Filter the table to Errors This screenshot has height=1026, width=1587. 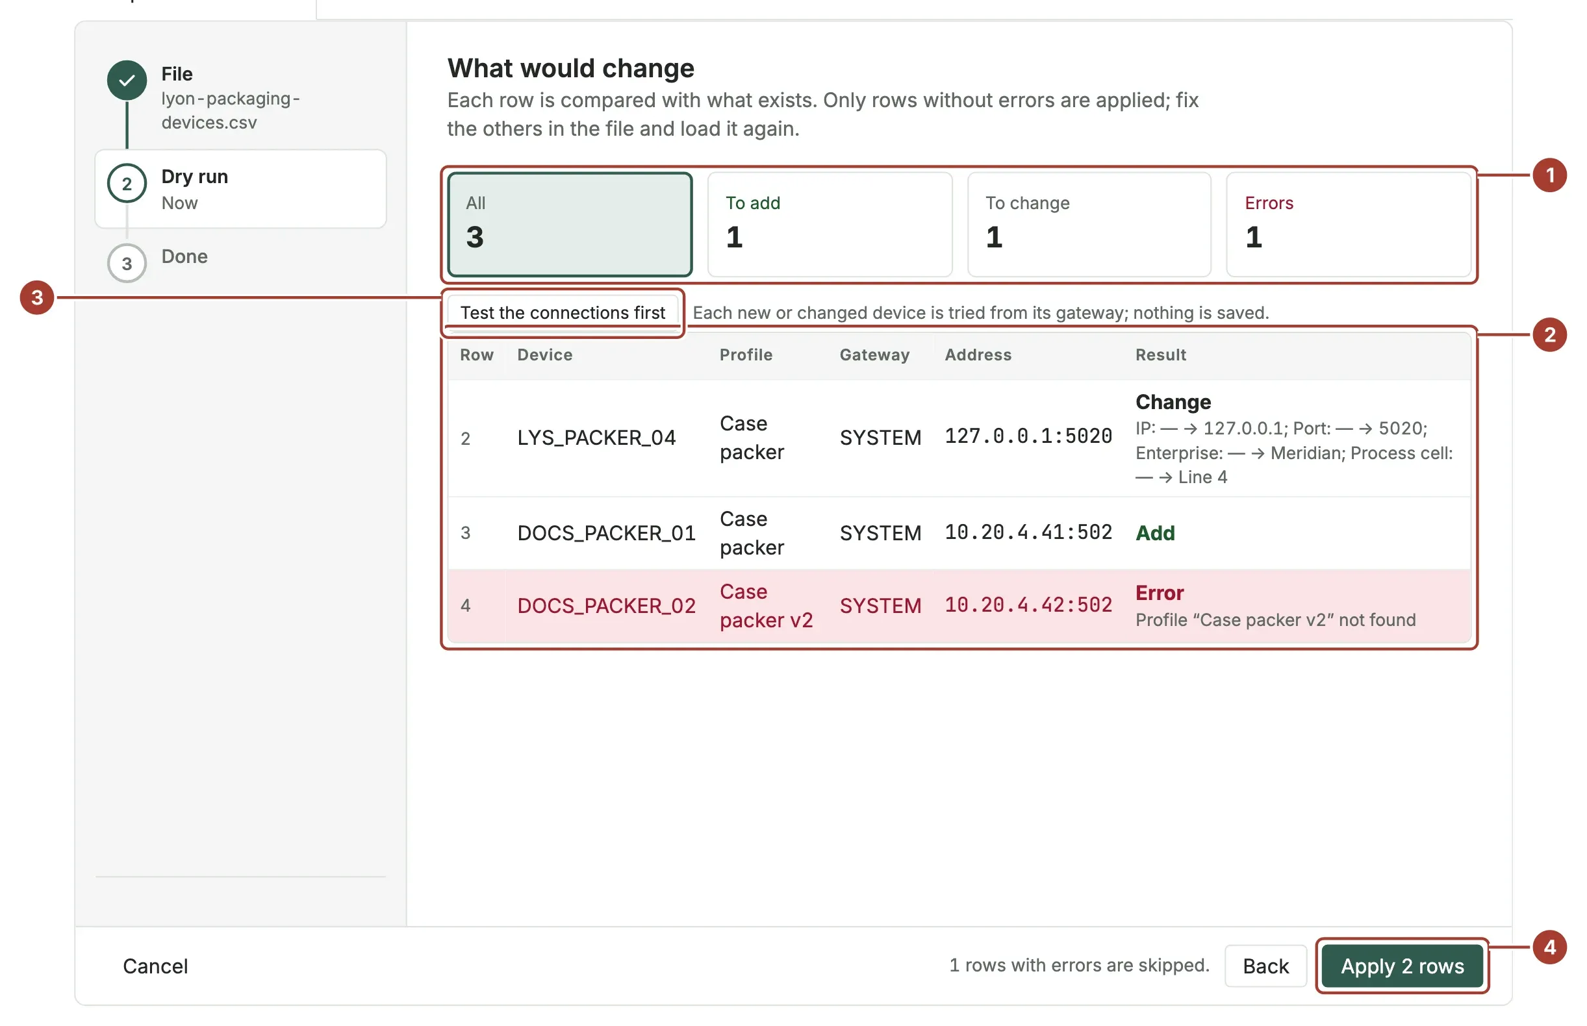pos(1348,225)
